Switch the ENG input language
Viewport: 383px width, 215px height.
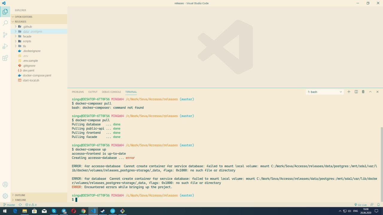(x=355, y=211)
